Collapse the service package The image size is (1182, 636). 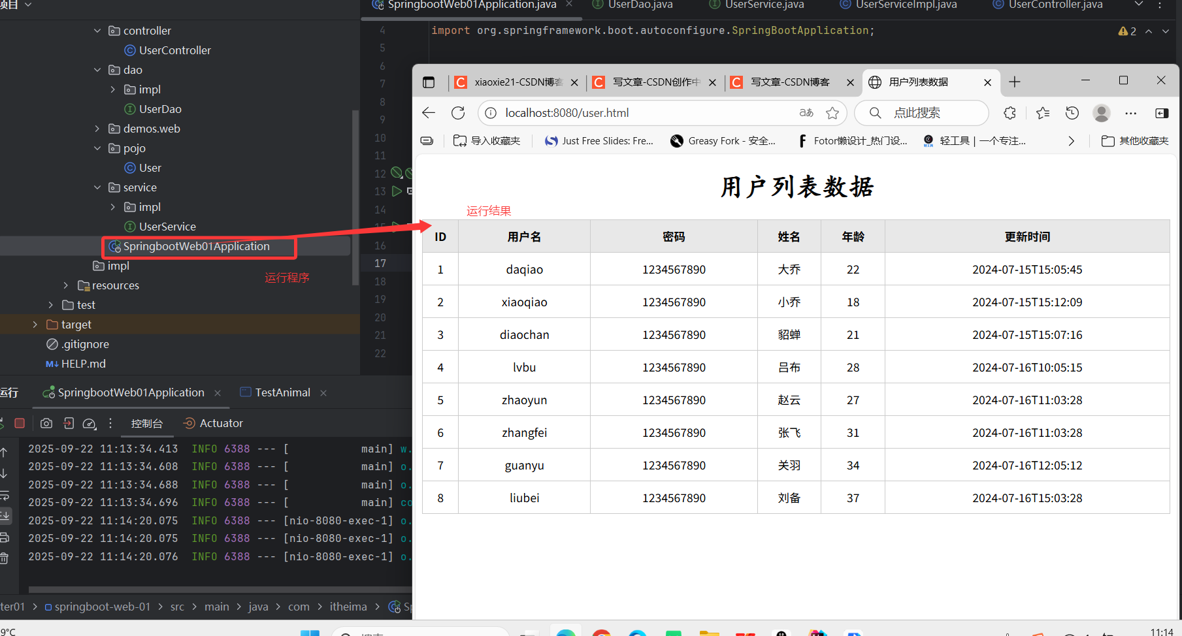click(x=97, y=187)
